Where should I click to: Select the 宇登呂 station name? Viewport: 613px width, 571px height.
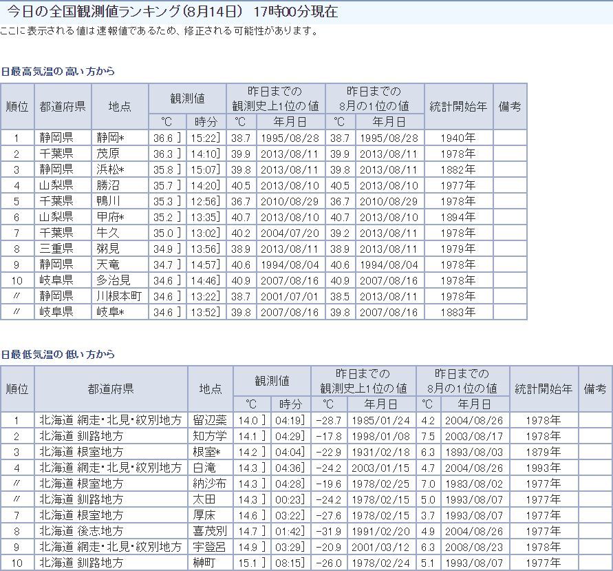point(210,547)
